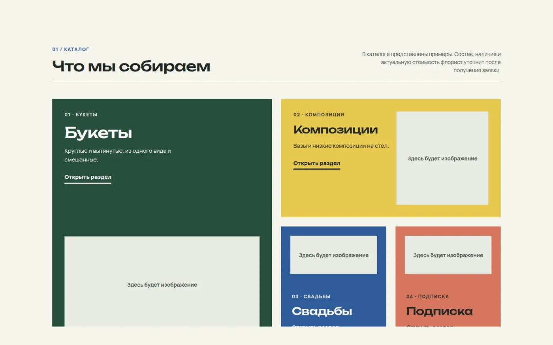Click the '03 · СВАДЬБЫ' label
This screenshot has width=553, height=345.
coord(311,296)
